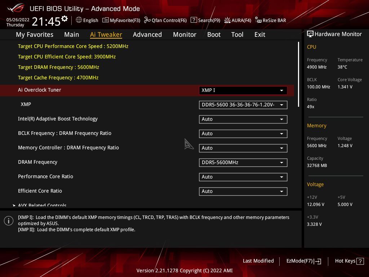The width and height of the screenshot is (369, 277).
Task: Show Hot Keys help
Action: click(349, 261)
